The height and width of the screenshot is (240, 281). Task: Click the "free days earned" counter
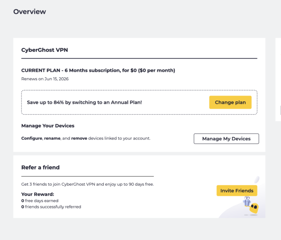coord(41,201)
